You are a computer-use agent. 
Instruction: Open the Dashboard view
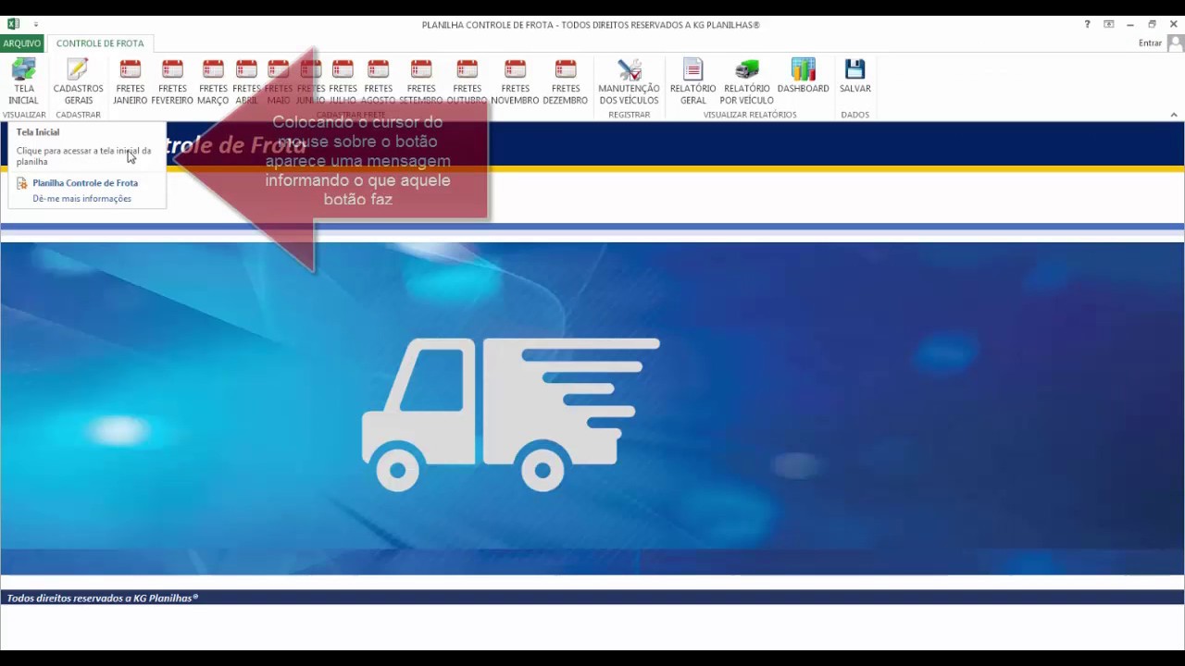803,76
